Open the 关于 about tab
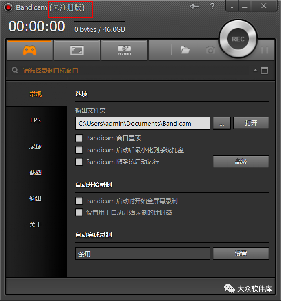 click(x=36, y=225)
